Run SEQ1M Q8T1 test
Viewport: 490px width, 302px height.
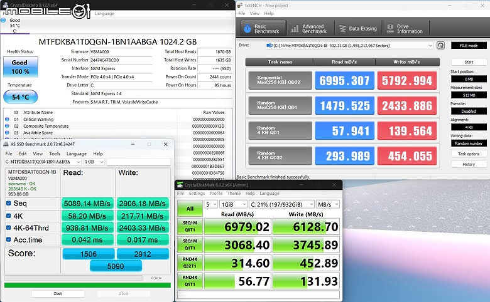point(190,227)
